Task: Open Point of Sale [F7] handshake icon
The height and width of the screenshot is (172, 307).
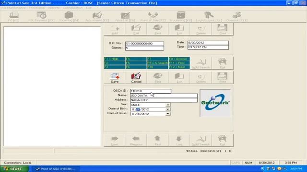Action: point(153,16)
